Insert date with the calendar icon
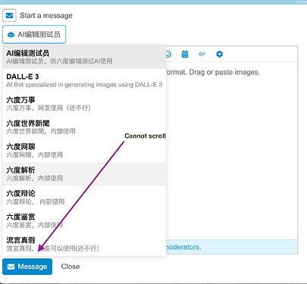Screen dimensions: 307x284 coord(185,54)
